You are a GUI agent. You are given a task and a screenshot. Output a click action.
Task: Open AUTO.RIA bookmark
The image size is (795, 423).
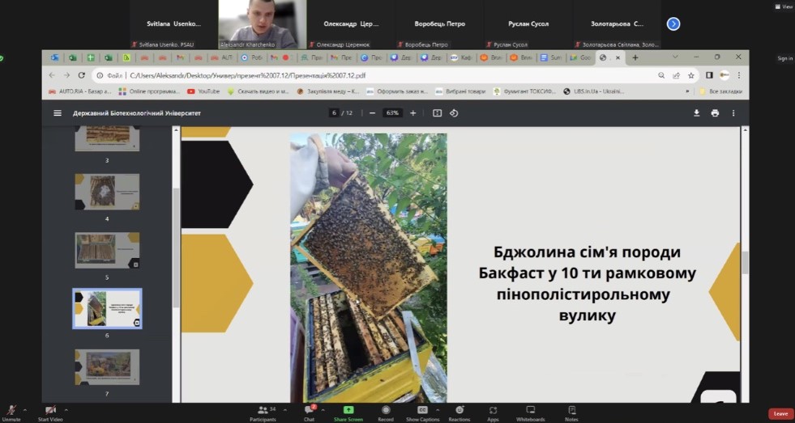pyautogui.click(x=79, y=91)
